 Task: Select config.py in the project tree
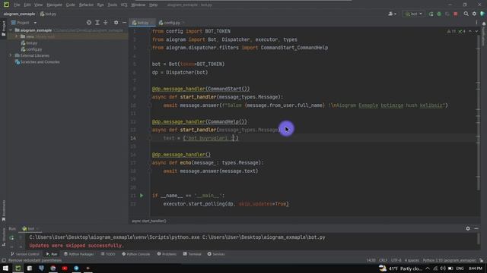point(31,49)
